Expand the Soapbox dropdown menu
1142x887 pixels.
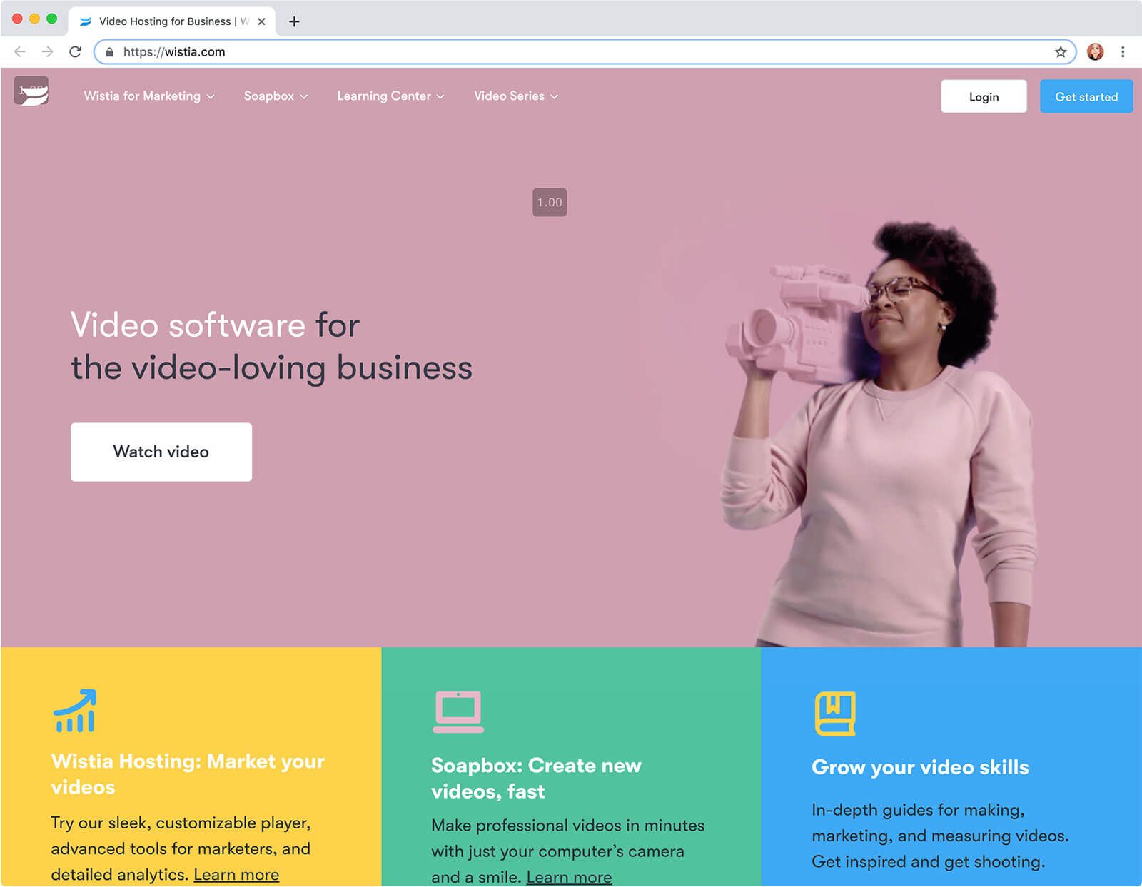(x=276, y=96)
